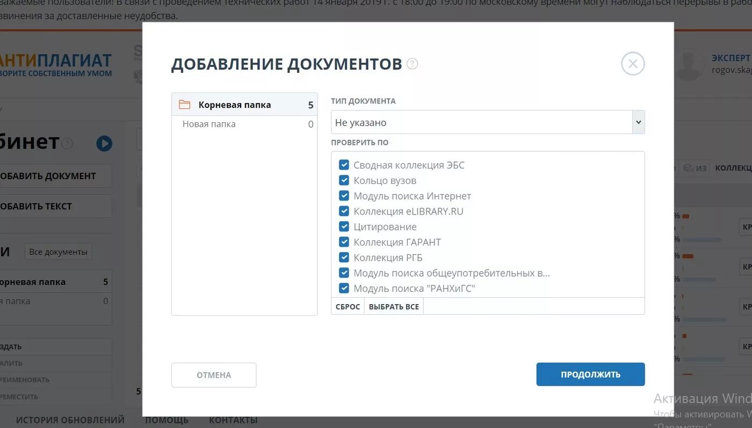Reset collection selection with СБРОС

click(348, 306)
